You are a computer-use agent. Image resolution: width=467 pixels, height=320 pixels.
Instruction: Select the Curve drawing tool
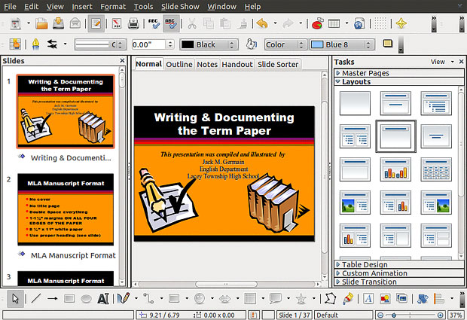point(123,298)
